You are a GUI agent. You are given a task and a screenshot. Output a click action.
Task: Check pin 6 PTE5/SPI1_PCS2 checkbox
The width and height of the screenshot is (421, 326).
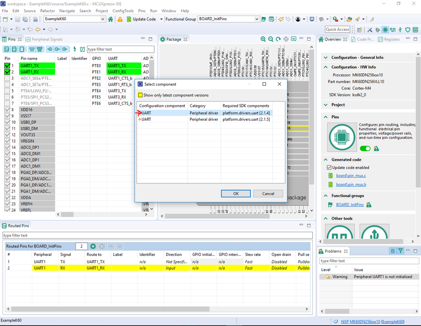click(7, 97)
